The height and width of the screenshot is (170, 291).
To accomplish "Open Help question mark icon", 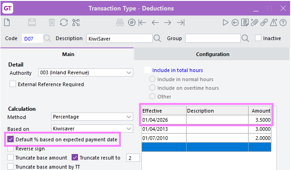I will pos(283,23).
